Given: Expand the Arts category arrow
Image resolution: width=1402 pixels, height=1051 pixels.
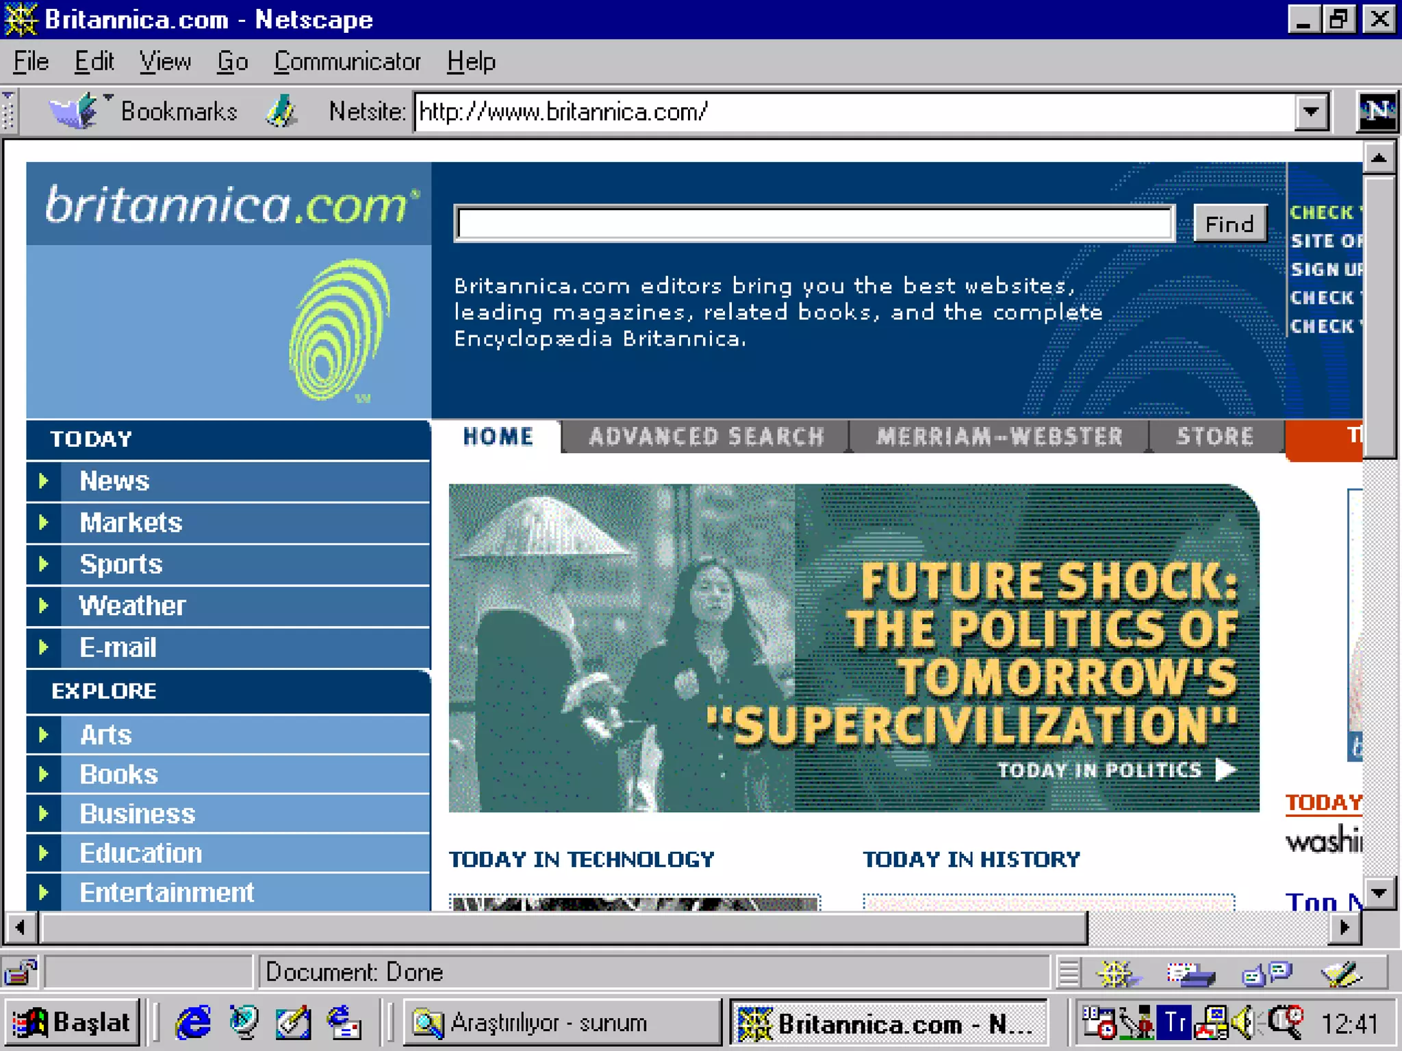Looking at the screenshot, I should coord(44,735).
